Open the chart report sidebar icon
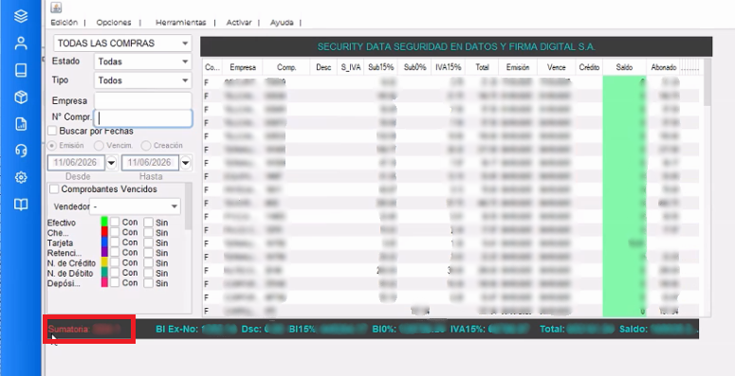The width and height of the screenshot is (735, 376). [21, 124]
